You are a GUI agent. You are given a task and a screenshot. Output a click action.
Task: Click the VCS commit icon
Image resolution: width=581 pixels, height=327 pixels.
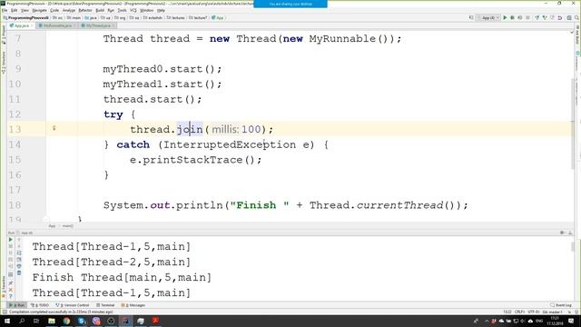[x=545, y=18]
